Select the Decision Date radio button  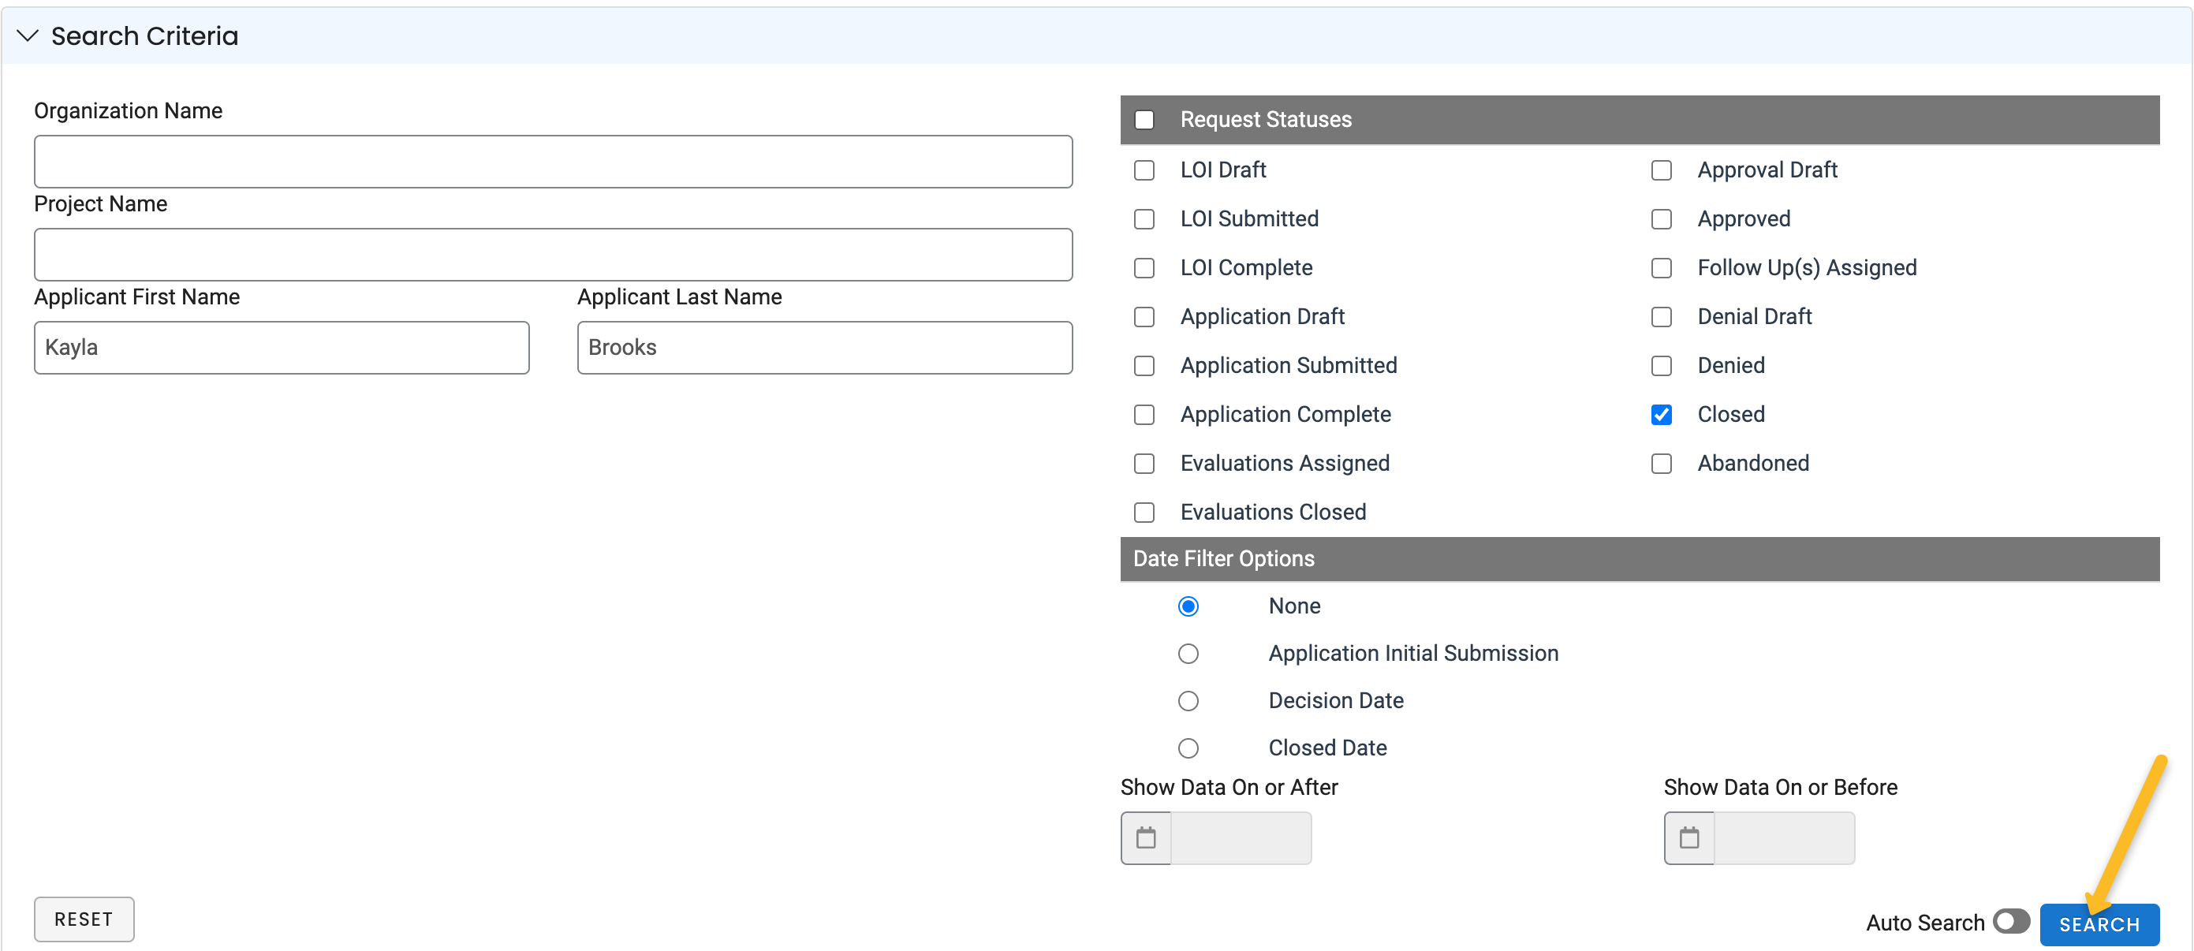pos(1188,701)
